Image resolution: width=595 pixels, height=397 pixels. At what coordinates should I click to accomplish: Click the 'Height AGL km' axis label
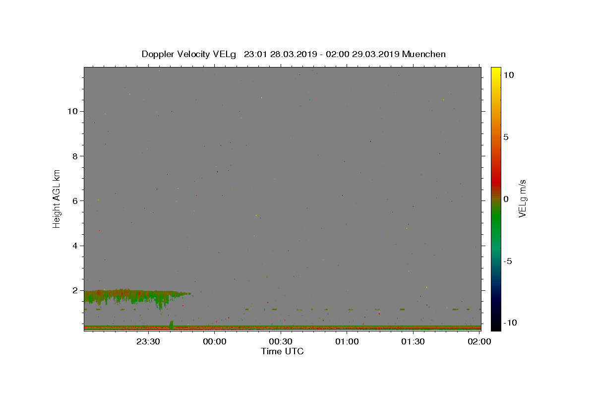point(57,198)
